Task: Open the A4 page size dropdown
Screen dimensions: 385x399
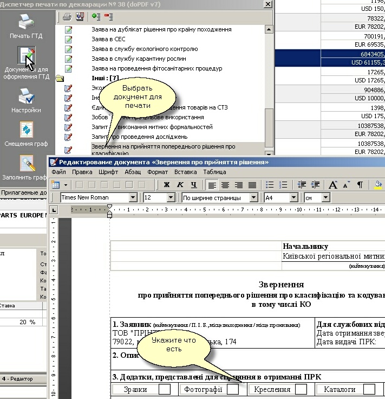Action: pos(294,198)
